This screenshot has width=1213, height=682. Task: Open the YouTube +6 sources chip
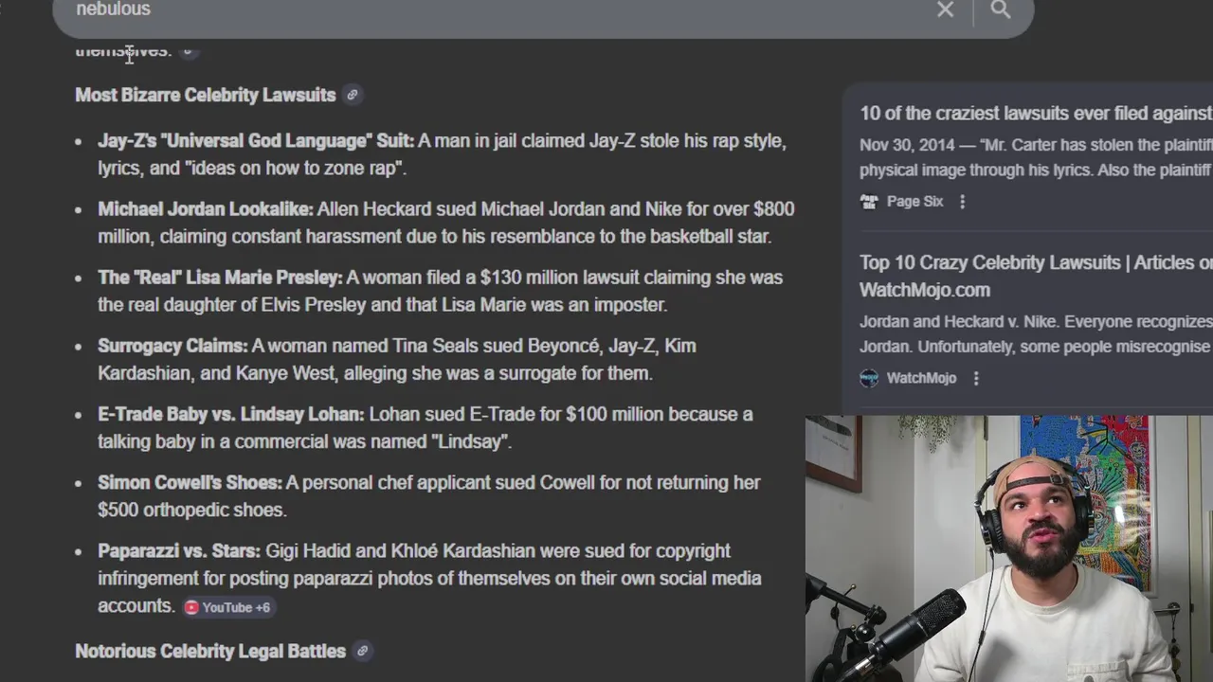click(227, 607)
